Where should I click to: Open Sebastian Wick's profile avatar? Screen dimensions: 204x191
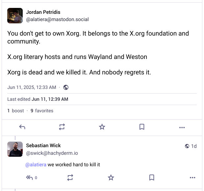15,149
